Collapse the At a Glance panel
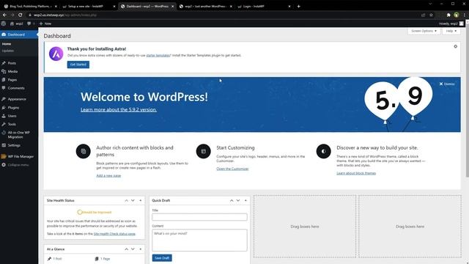The image size is (469, 264). pyautogui.click(x=140, y=249)
